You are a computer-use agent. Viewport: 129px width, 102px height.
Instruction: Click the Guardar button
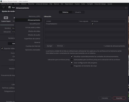coord(119,98)
